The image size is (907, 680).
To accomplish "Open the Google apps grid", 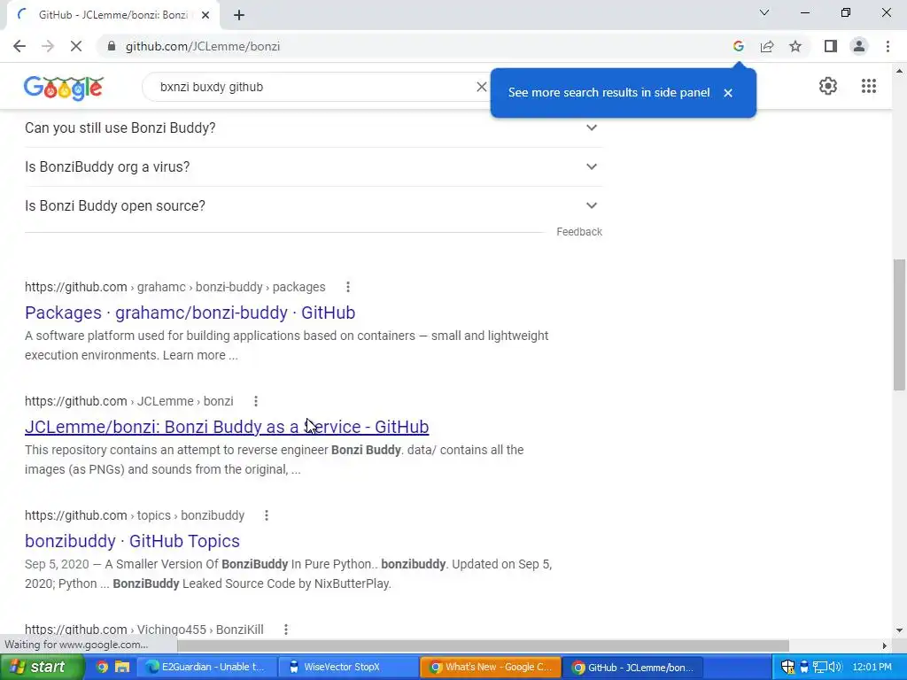I will point(868,86).
